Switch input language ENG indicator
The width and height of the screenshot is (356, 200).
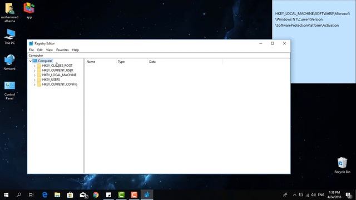pyautogui.click(x=321, y=195)
